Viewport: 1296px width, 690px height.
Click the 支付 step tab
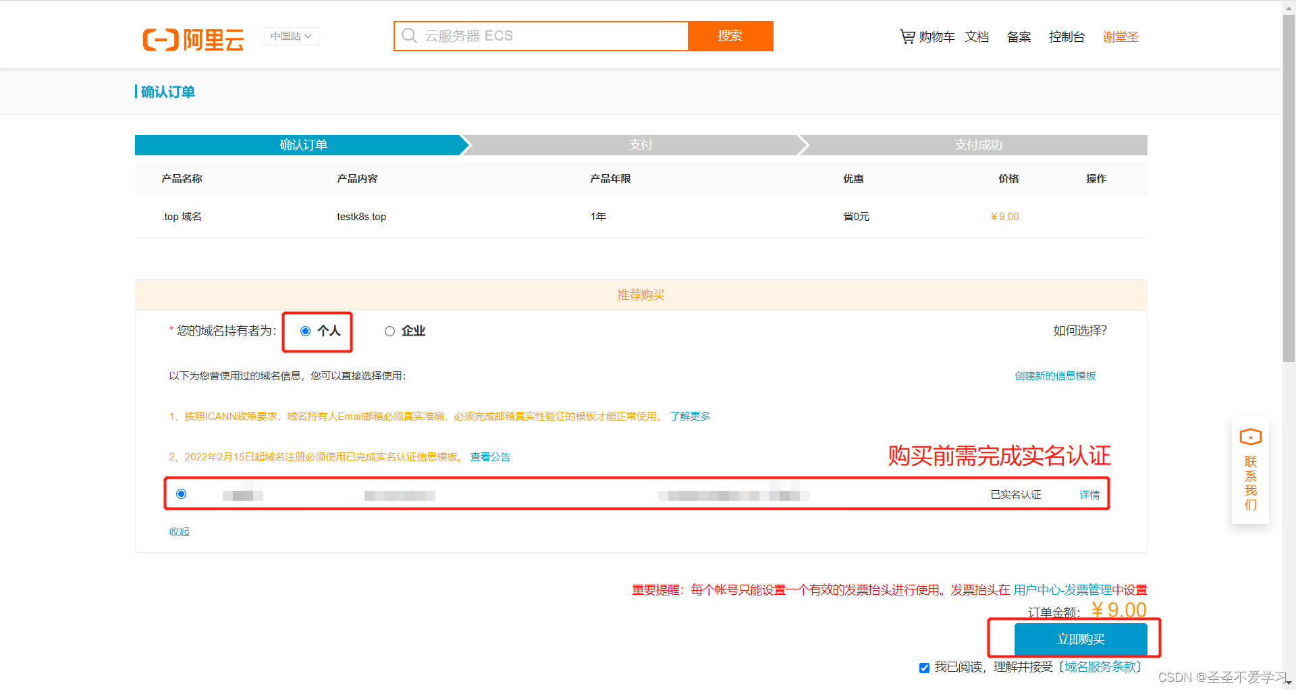point(640,145)
